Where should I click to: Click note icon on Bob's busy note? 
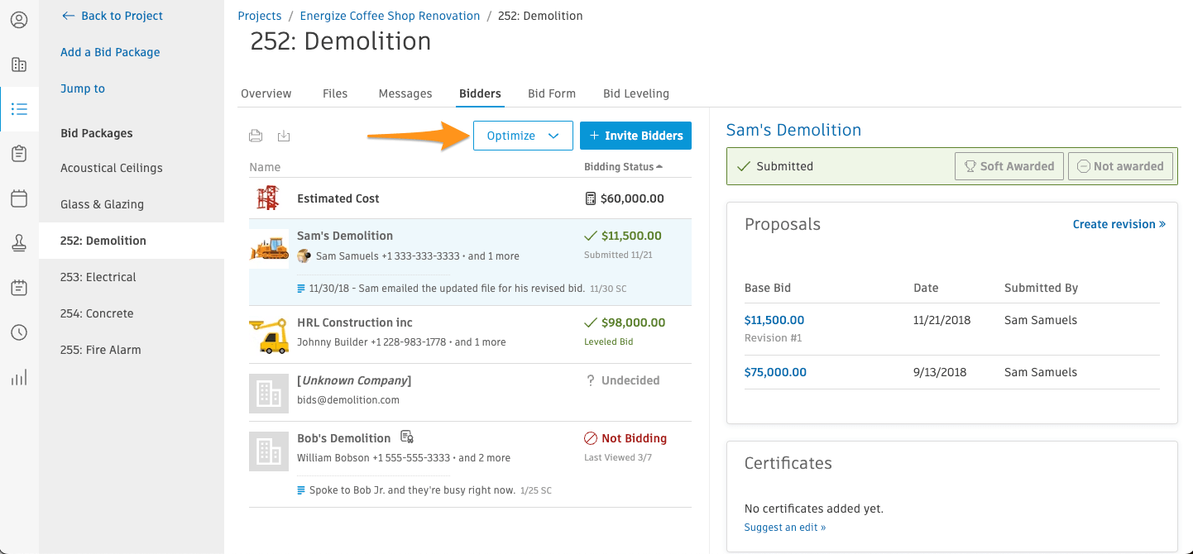[301, 490]
